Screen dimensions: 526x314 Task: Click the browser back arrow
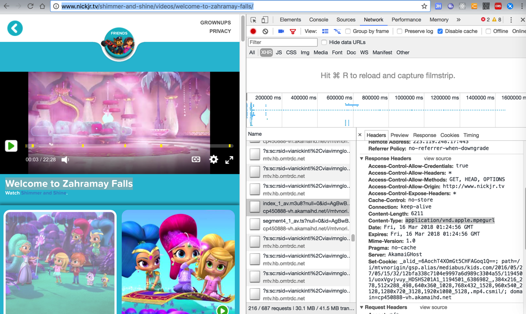[x=6, y=6]
